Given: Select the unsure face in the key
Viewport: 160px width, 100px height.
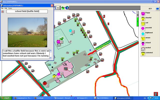Looking at the screenshot, I should coord(143,39).
